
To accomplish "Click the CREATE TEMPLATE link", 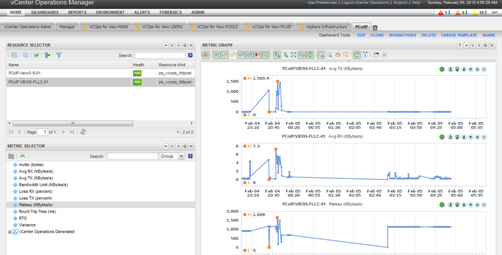I will (459, 35).
